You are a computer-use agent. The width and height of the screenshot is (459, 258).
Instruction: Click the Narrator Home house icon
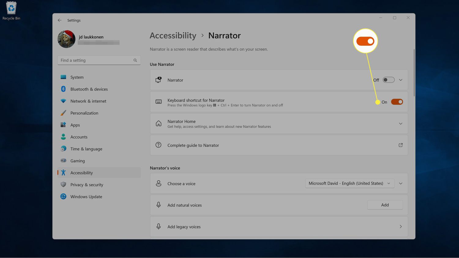click(x=159, y=123)
